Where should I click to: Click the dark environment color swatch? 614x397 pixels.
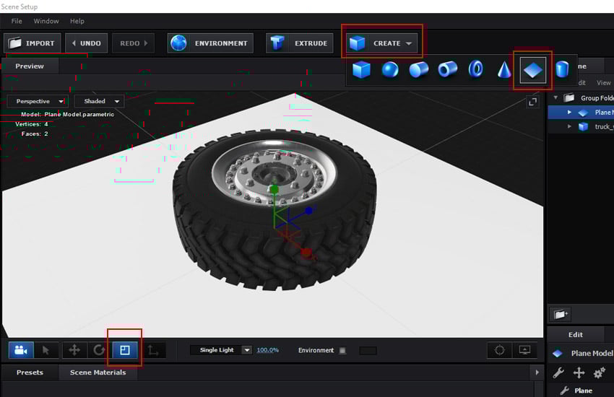tap(368, 350)
